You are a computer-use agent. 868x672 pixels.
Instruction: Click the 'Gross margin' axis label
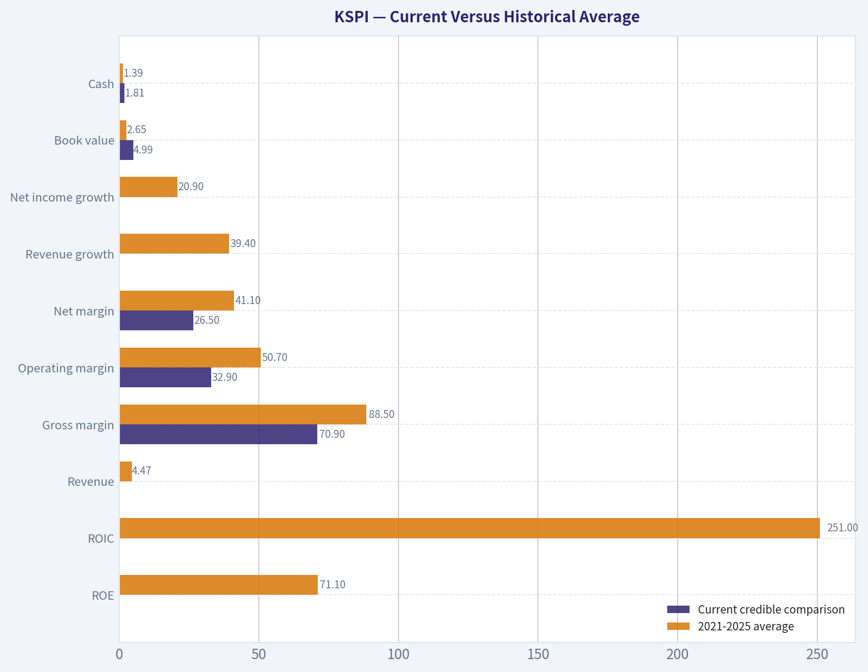78,425
